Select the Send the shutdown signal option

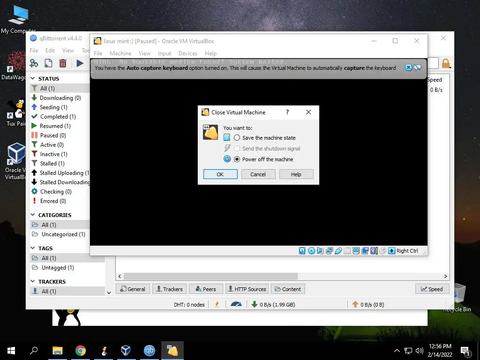pyautogui.click(x=237, y=149)
